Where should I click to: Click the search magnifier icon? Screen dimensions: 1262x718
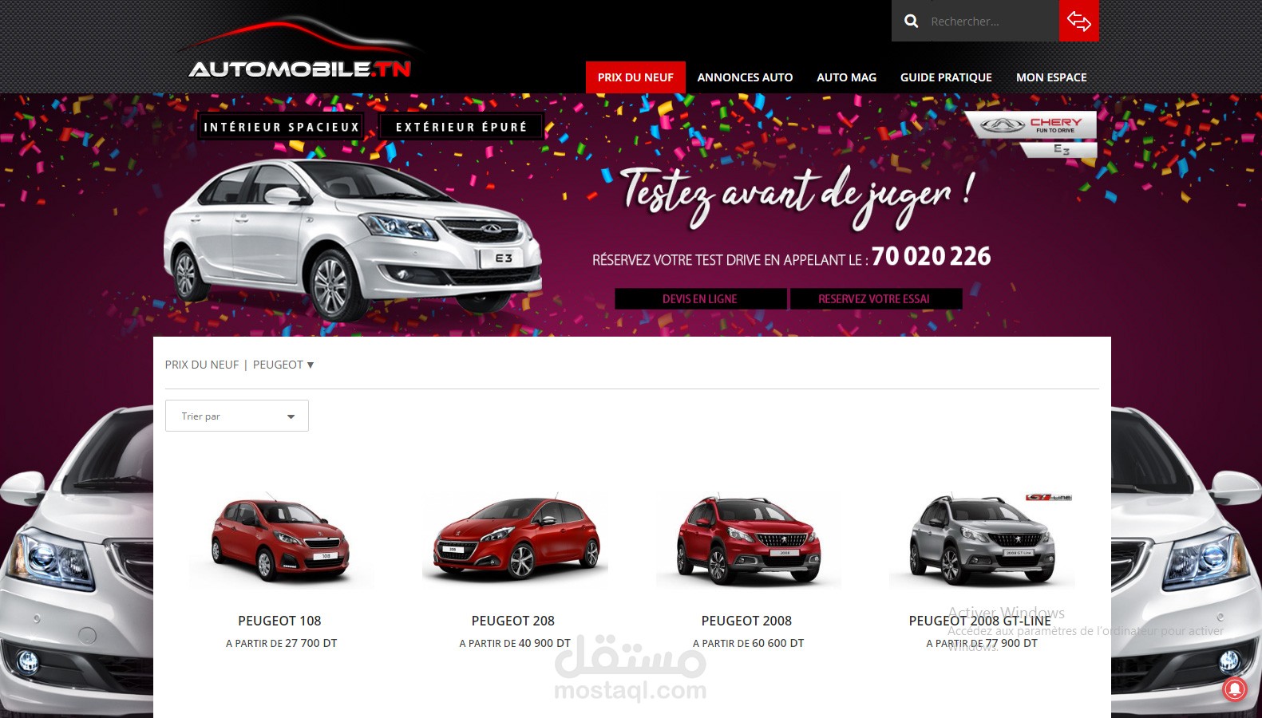[x=911, y=22]
